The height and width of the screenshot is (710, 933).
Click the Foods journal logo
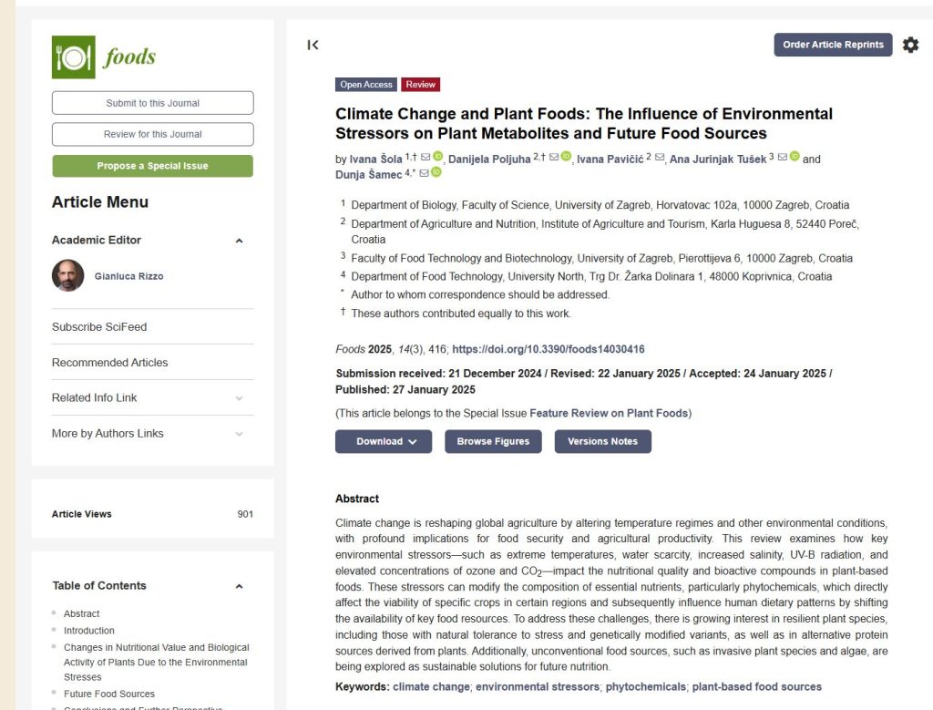pyautogui.click(x=104, y=57)
